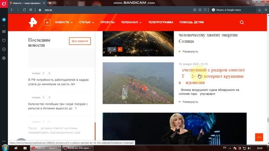Expand Развернуть under the solar energy article
269x151 pixels.
coord(188,52)
